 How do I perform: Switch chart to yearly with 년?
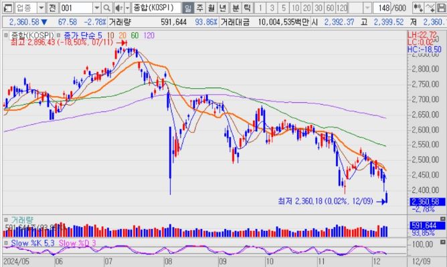pyautogui.click(x=223, y=8)
